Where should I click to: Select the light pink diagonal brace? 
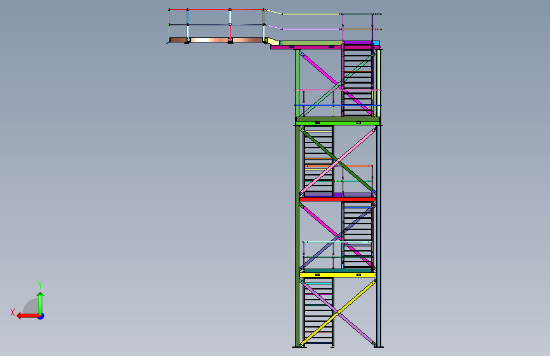(x=337, y=161)
